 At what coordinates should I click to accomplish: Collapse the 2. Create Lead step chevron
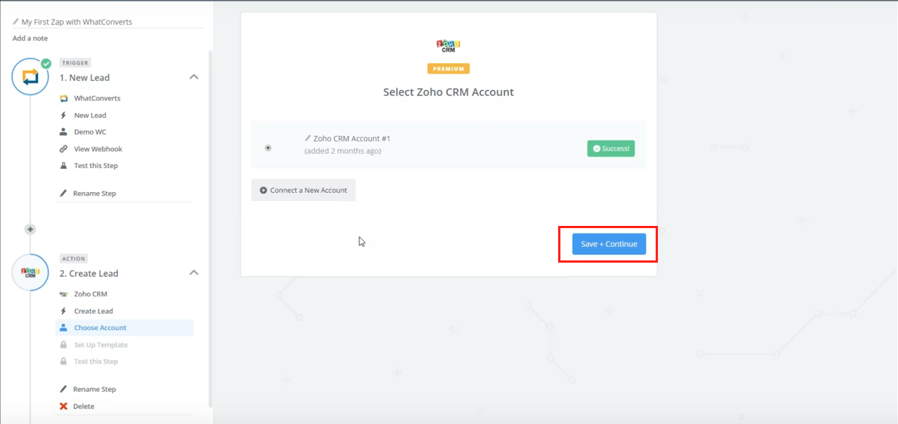(x=194, y=272)
